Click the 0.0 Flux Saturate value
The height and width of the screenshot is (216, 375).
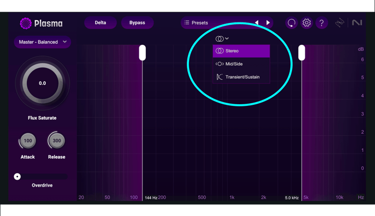42,83
